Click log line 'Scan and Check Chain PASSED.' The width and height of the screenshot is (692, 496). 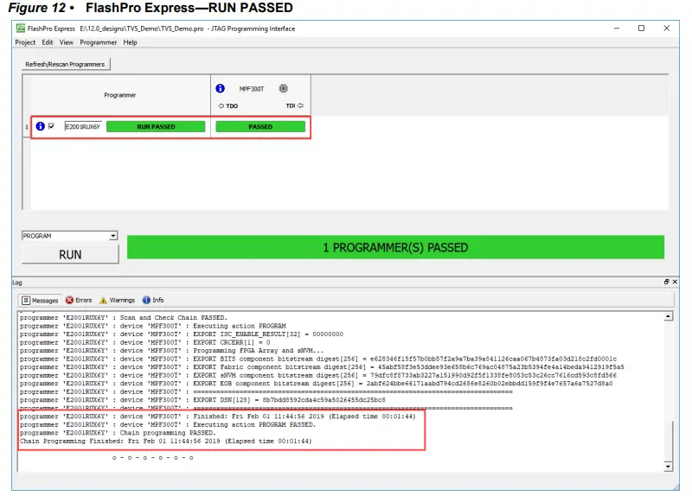click(x=124, y=317)
